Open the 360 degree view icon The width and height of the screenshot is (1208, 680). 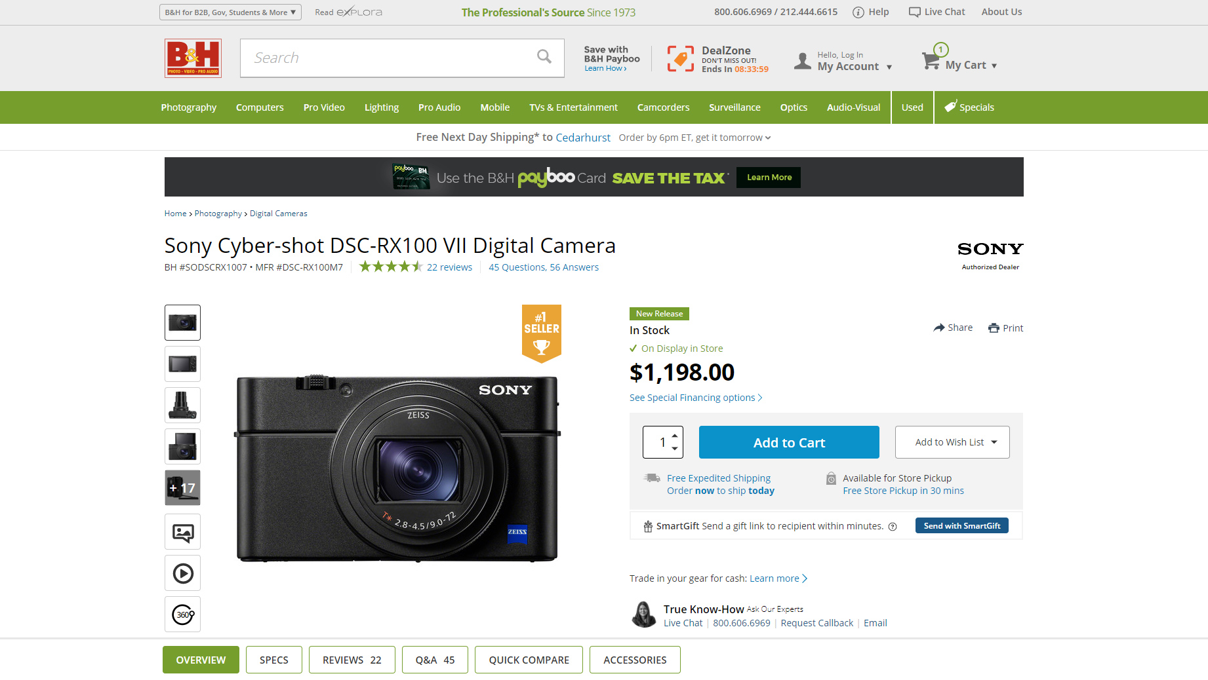pyautogui.click(x=182, y=614)
